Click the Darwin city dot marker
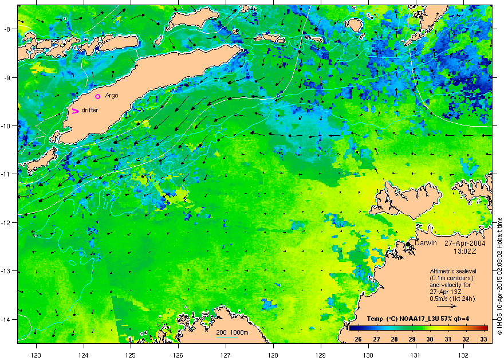504x361 pixels. (408, 244)
